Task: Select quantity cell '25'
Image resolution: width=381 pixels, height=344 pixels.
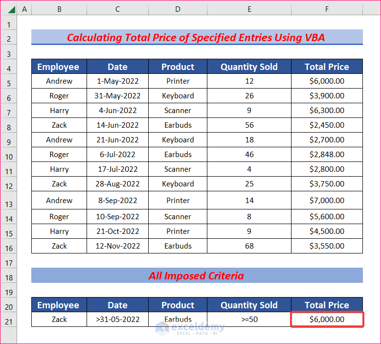Action: [x=249, y=184]
